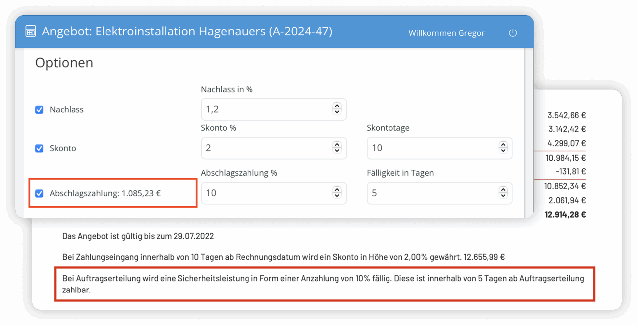
Task: Increase Nachlass in % with up arrow
Action: pos(337,106)
